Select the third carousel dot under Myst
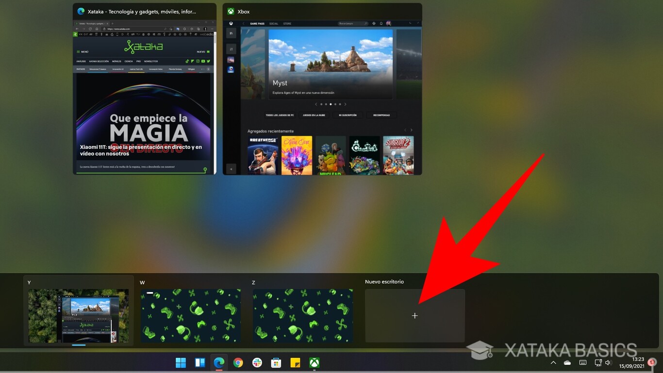The image size is (663, 373). click(331, 104)
